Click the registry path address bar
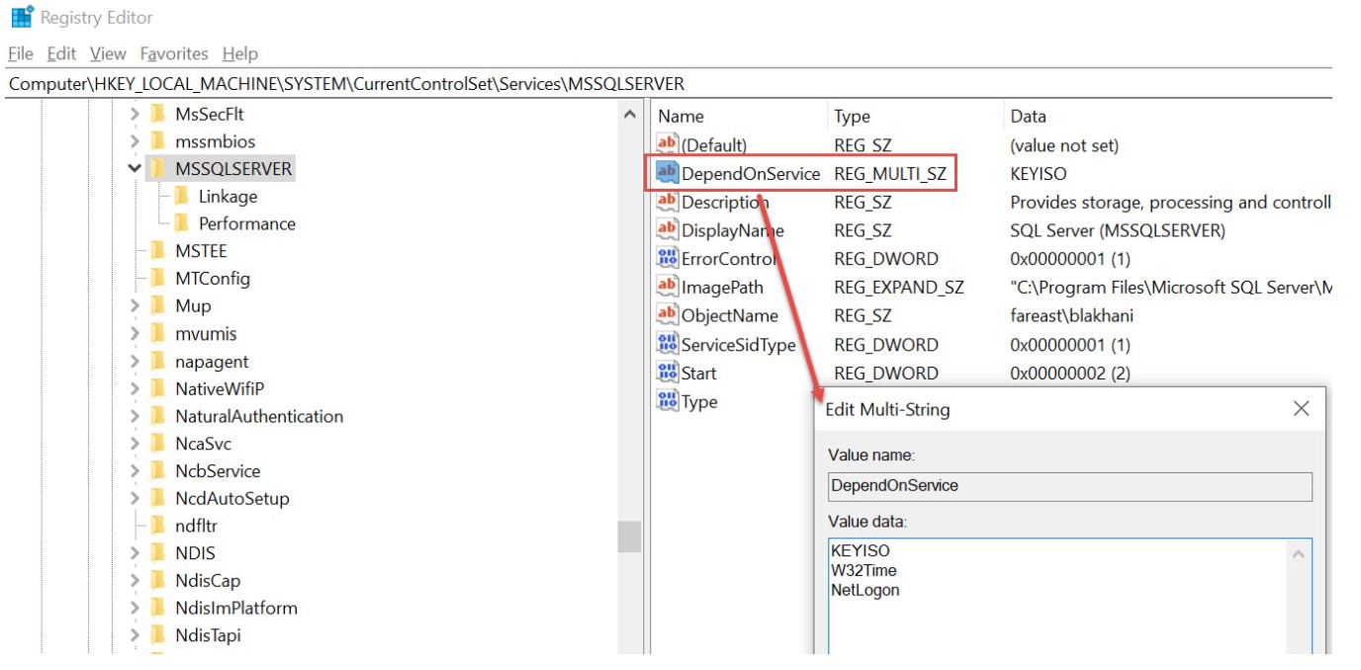This screenshot has height=670, width=1361. click(x=669, y=84)
